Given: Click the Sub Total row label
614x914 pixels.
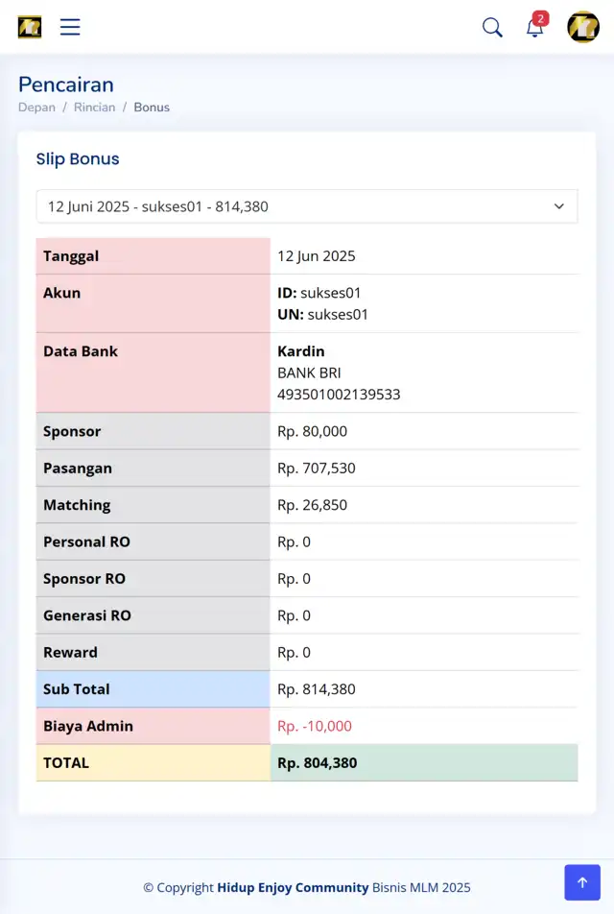Looking at the screenshot, I should click(x=77, y=689).
